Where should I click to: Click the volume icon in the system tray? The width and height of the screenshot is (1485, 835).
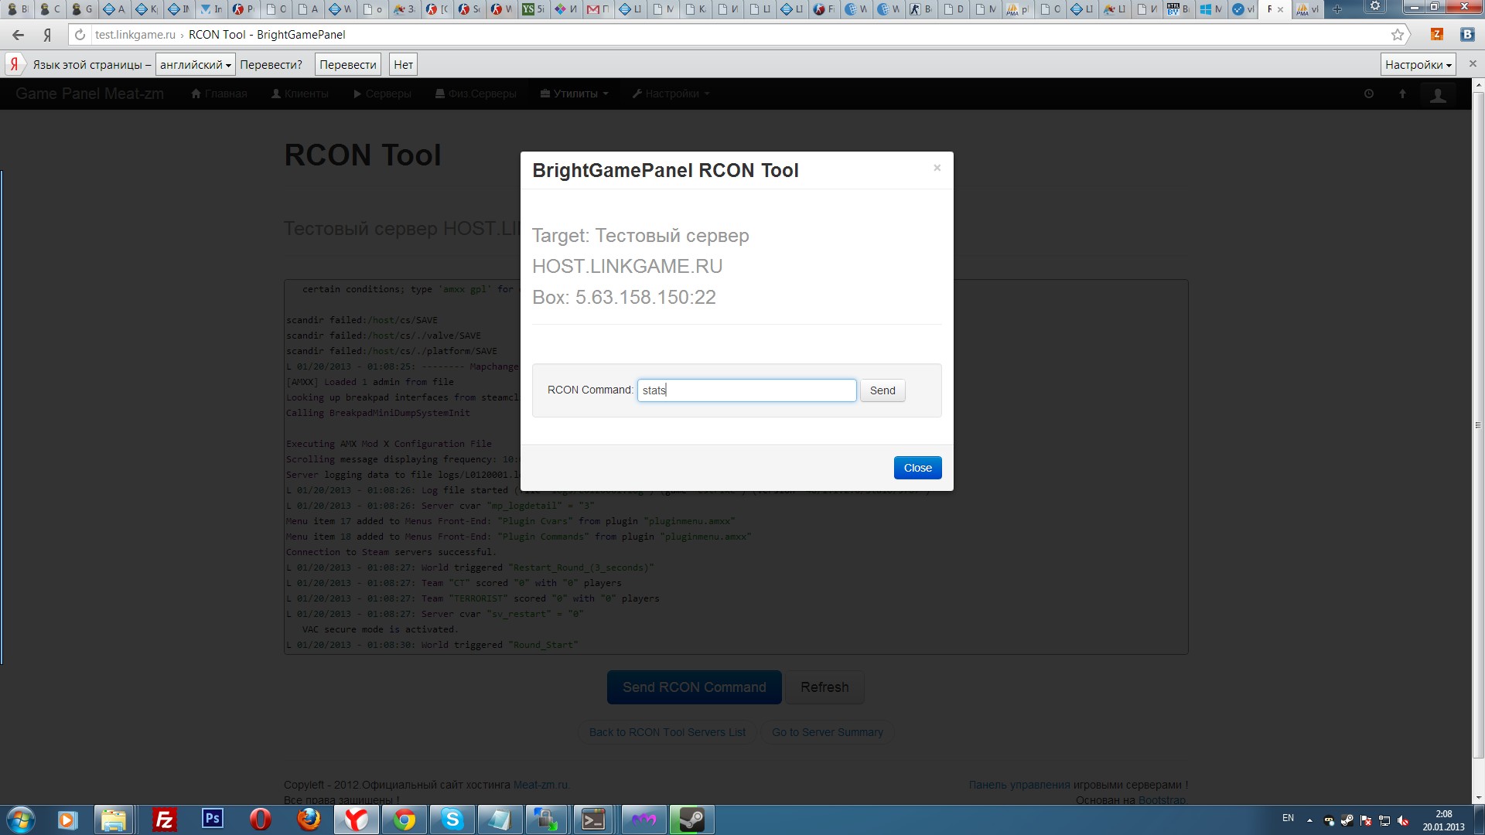point(1403,820)
